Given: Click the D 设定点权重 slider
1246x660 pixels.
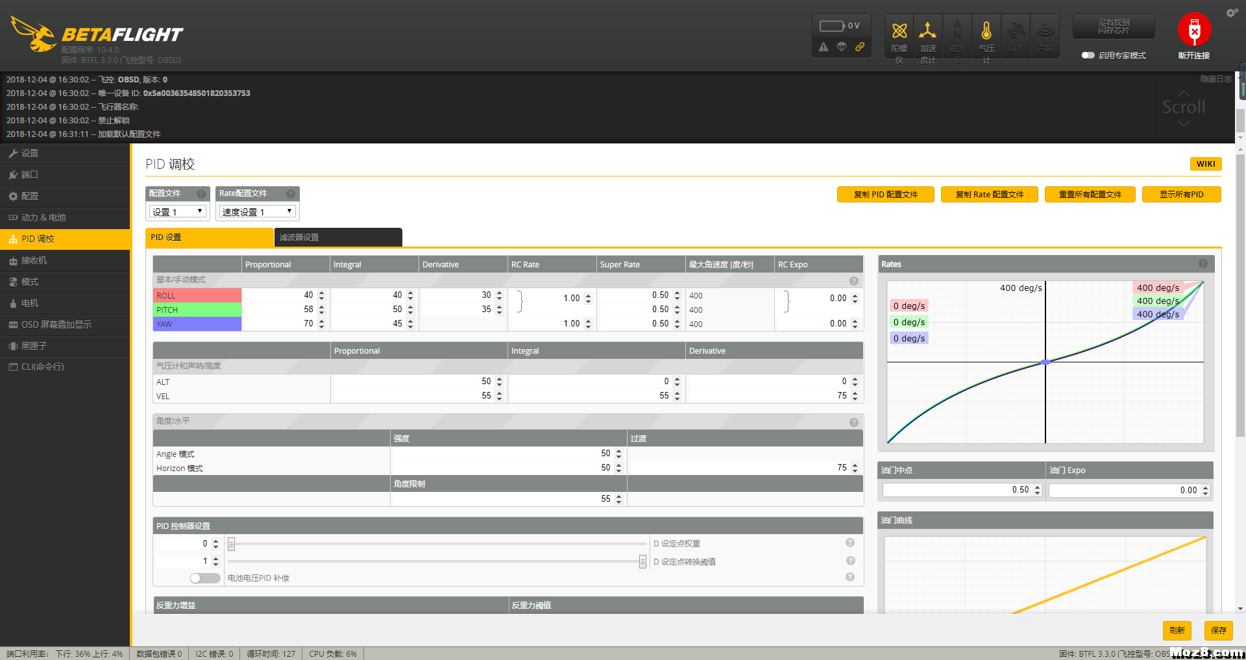Looking at the screenshot, I should 437,544.
